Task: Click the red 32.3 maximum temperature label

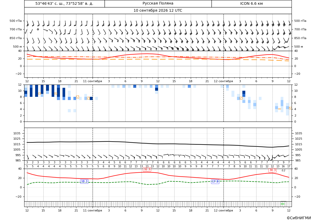Action: click(147, 169)
